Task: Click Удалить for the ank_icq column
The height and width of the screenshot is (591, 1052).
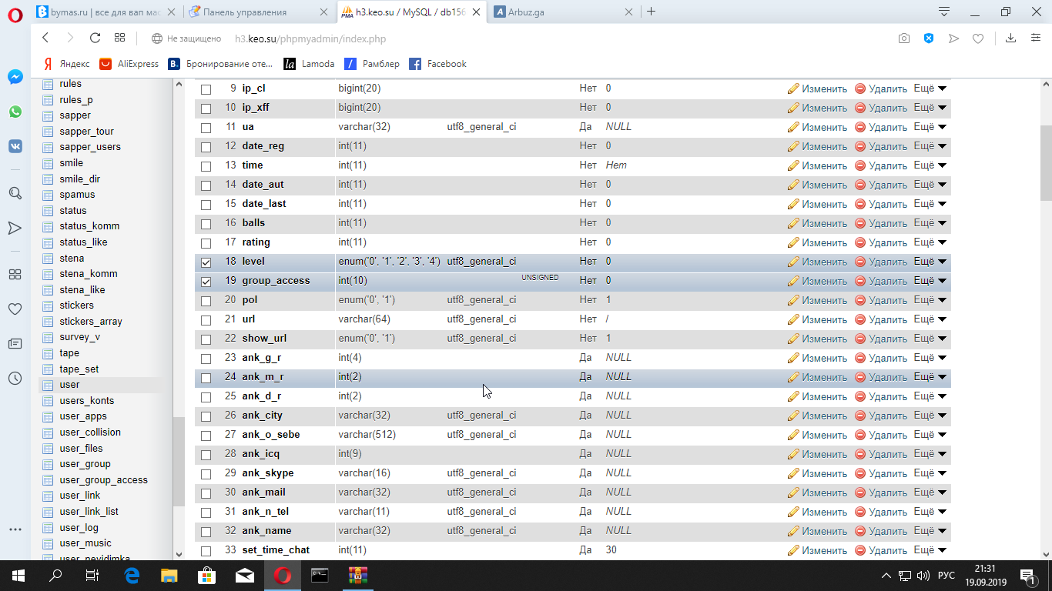Action: click(x=881, y=454)
